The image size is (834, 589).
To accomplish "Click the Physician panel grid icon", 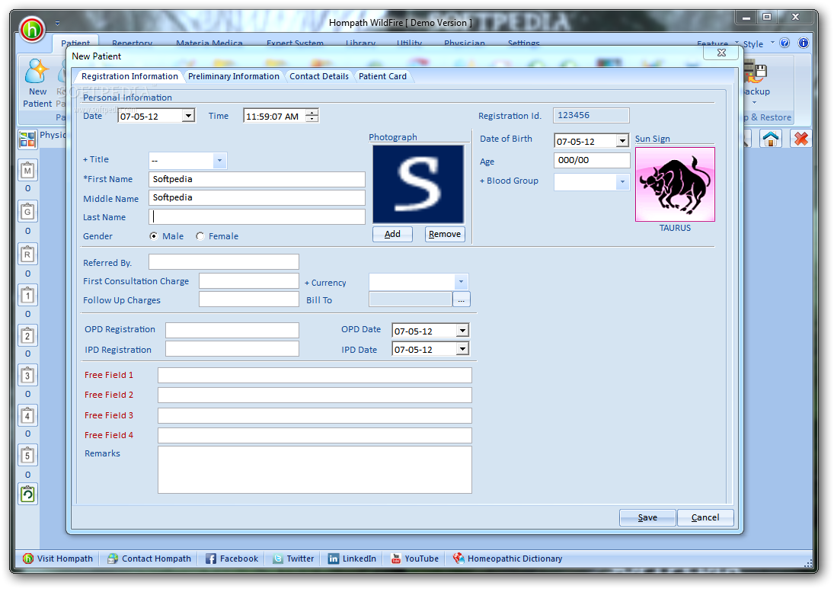I will point(27,139).
